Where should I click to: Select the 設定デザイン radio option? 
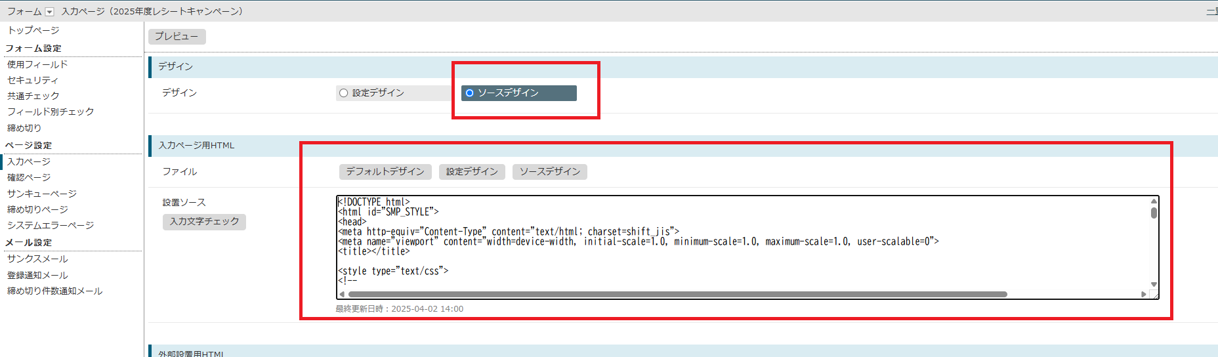click(343, 93)
